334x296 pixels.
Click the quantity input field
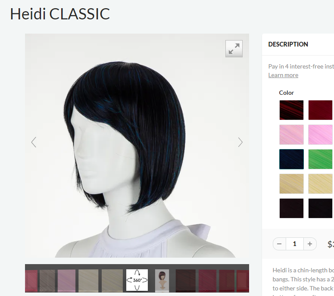point(295,244)
